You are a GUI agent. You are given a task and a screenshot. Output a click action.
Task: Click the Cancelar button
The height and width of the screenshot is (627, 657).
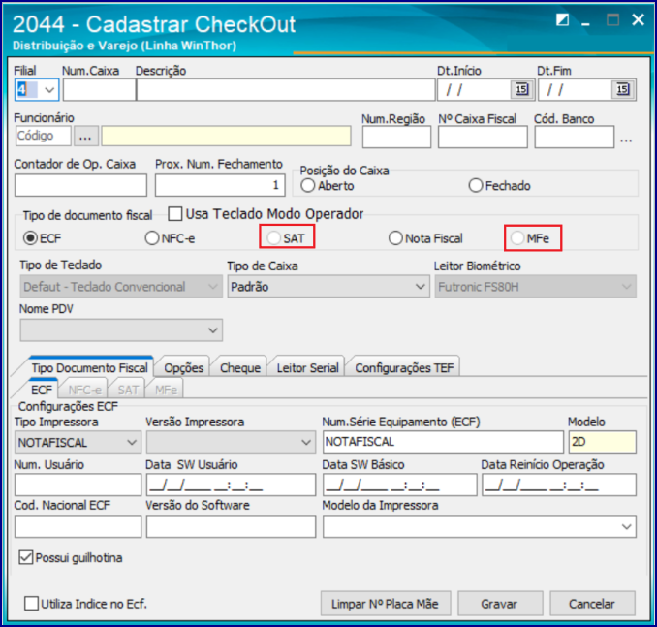[x=592, y=604]
